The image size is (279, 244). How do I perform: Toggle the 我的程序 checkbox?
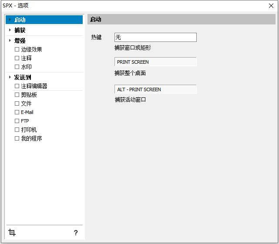tap(17, 138)
